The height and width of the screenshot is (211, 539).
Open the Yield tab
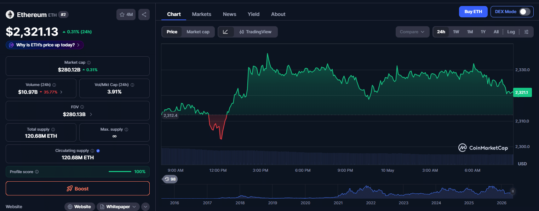[253, 14]
